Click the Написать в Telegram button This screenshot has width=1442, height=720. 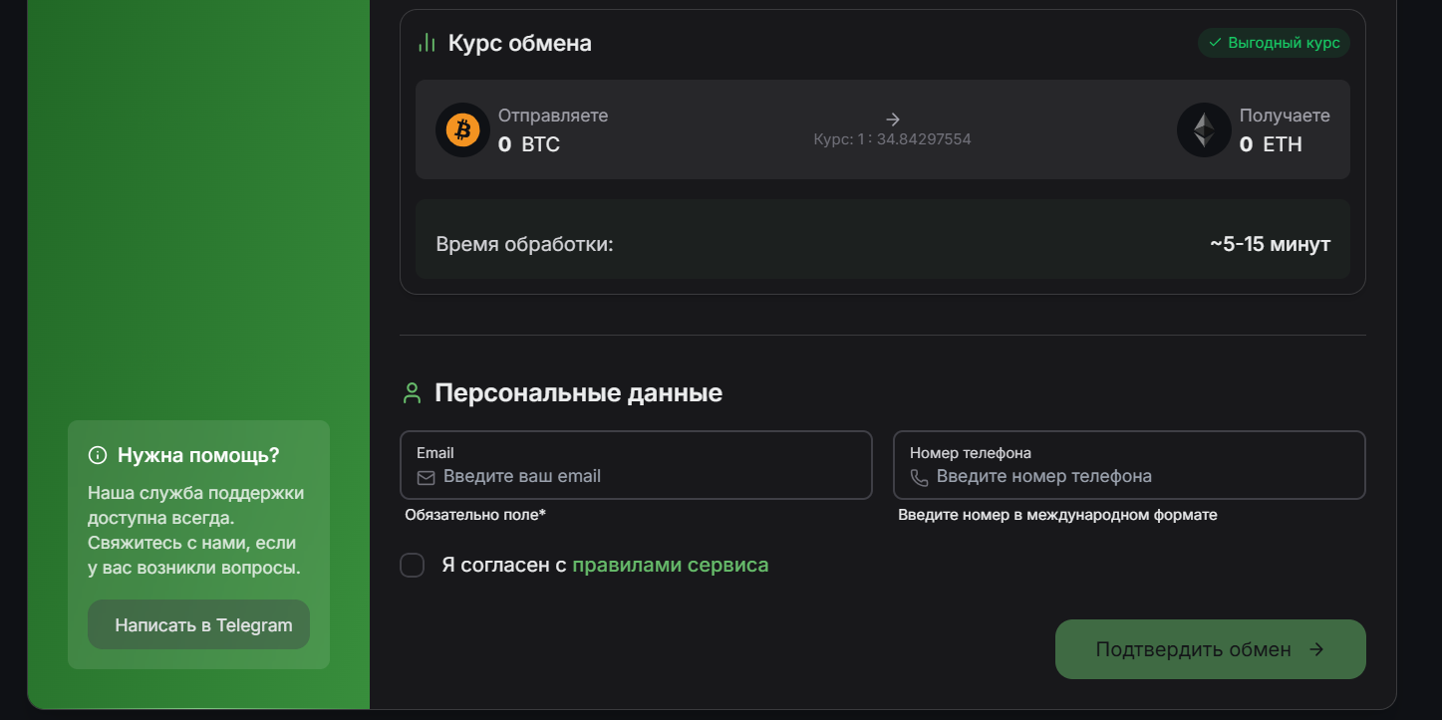[x=198, y=624]
